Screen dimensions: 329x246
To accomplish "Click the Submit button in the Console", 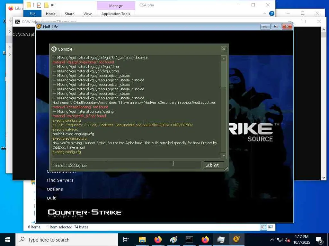I will (x=214, y=165).
